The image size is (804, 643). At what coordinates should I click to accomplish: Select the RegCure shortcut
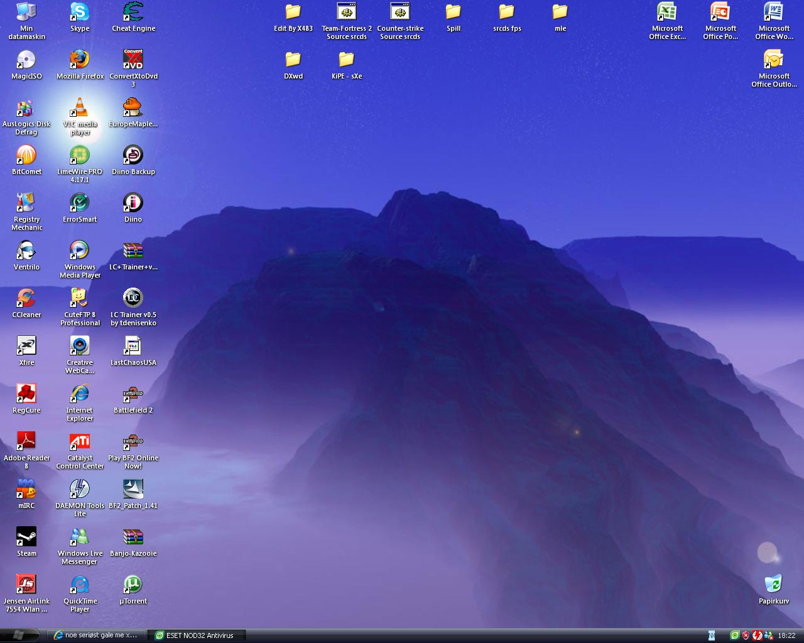click(x=26, y=399)
